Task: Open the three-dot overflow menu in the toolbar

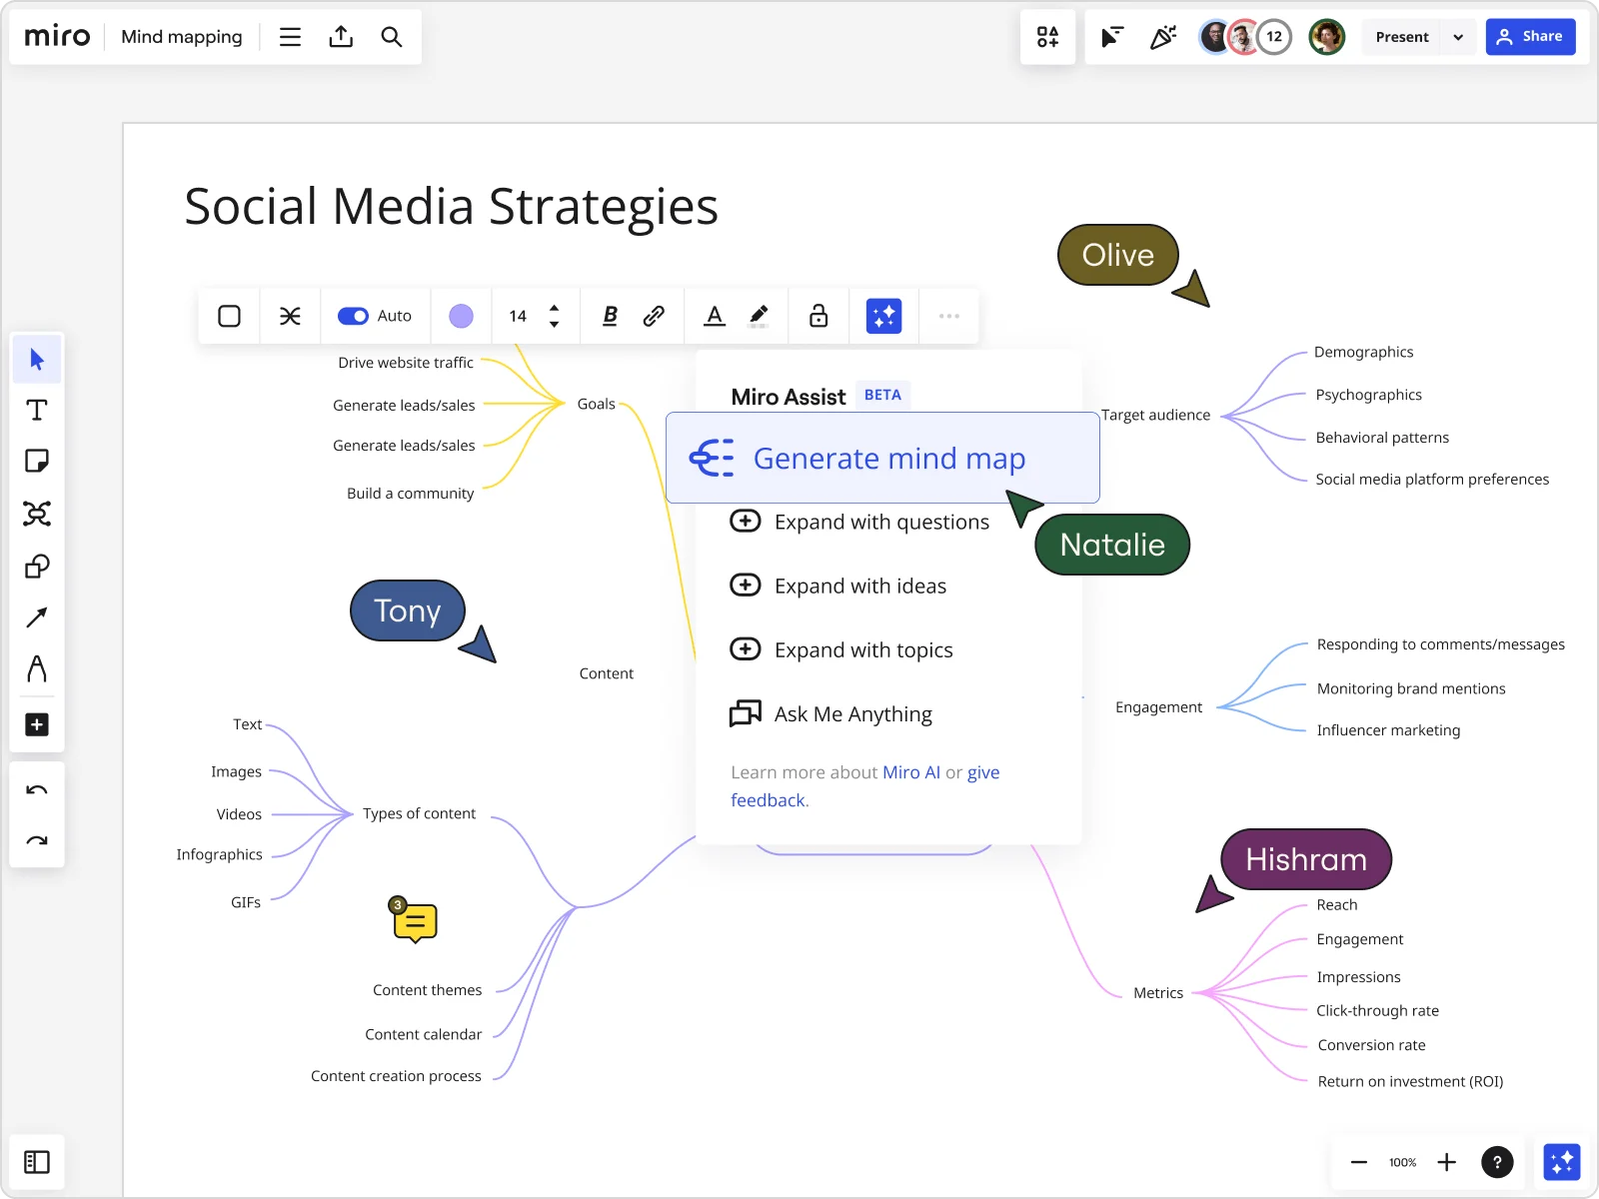Action: pyautogui.click(x=948, y=316)
